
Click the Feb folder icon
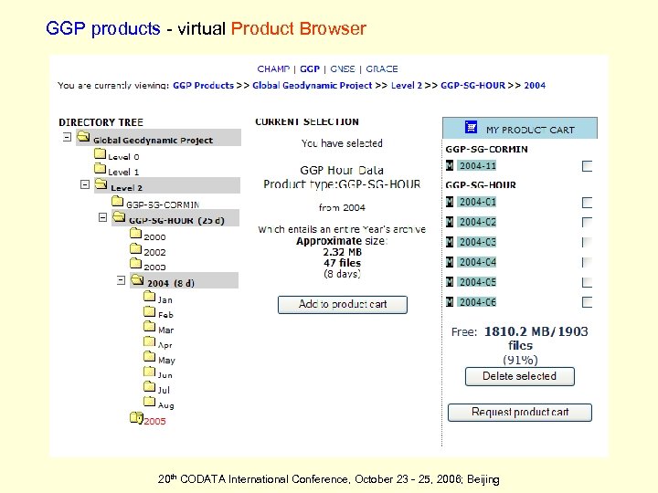(149, 311)
